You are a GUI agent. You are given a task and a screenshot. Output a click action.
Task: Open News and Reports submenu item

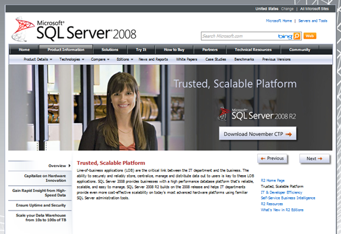(x=153, y=59)
